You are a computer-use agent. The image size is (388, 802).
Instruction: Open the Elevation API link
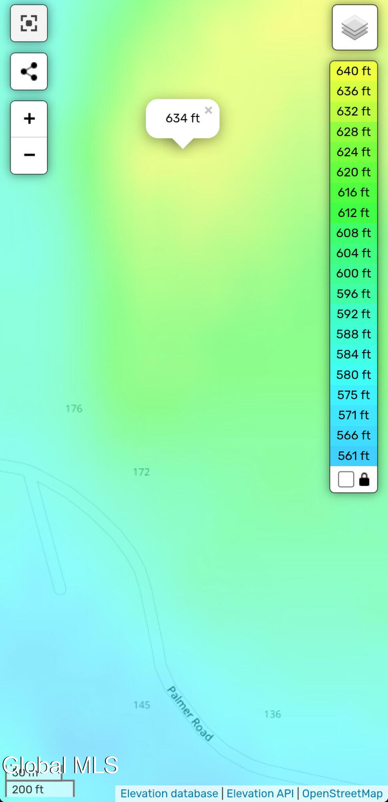[x=260, y=794]
